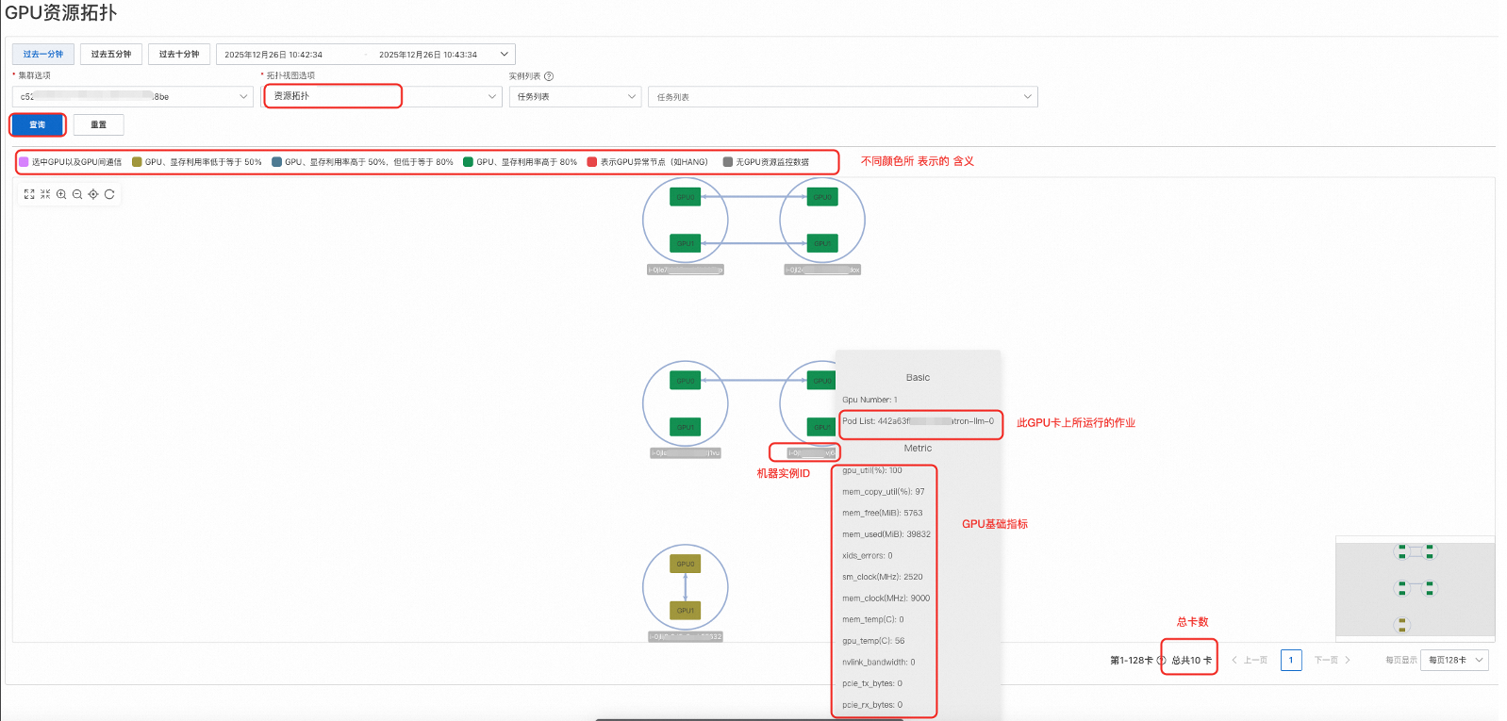Click the 'mem_free(MiB): 5763' metric
This screenshot has height=721, width=1507.
pyautogui.click(x=883, y=513)
